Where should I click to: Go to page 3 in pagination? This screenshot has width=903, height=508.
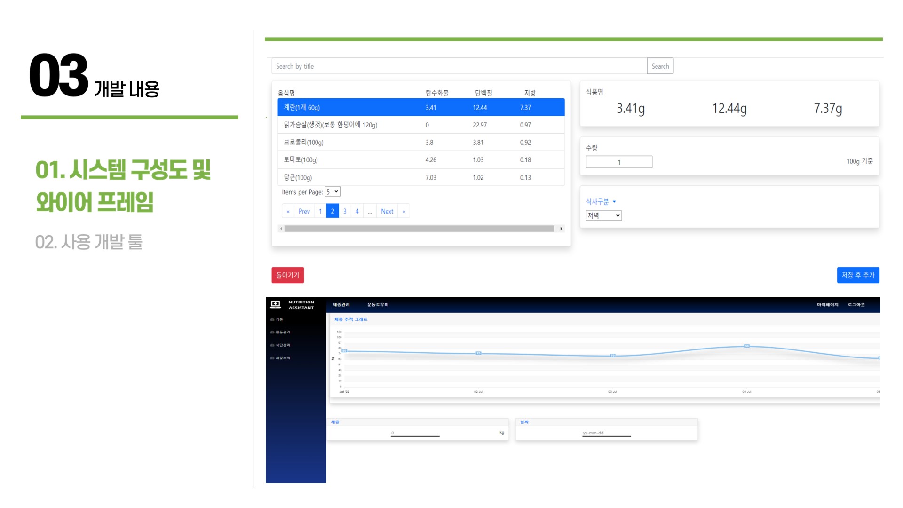tap(345, 211)
